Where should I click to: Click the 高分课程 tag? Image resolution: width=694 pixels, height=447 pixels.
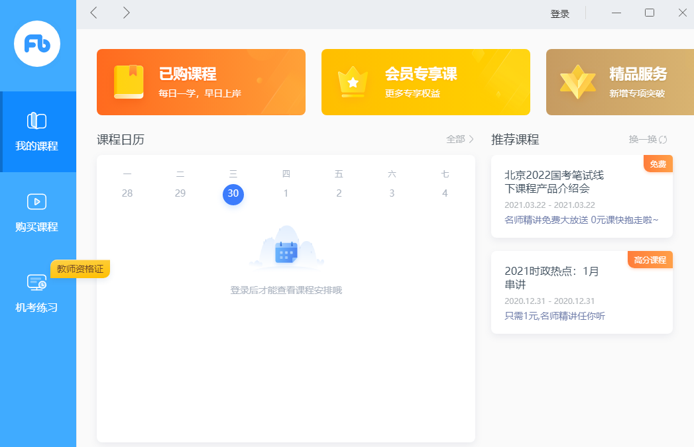pos(650,260)
